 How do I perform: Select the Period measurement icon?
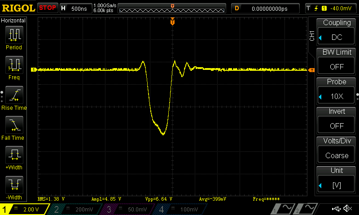click(14, 35)
